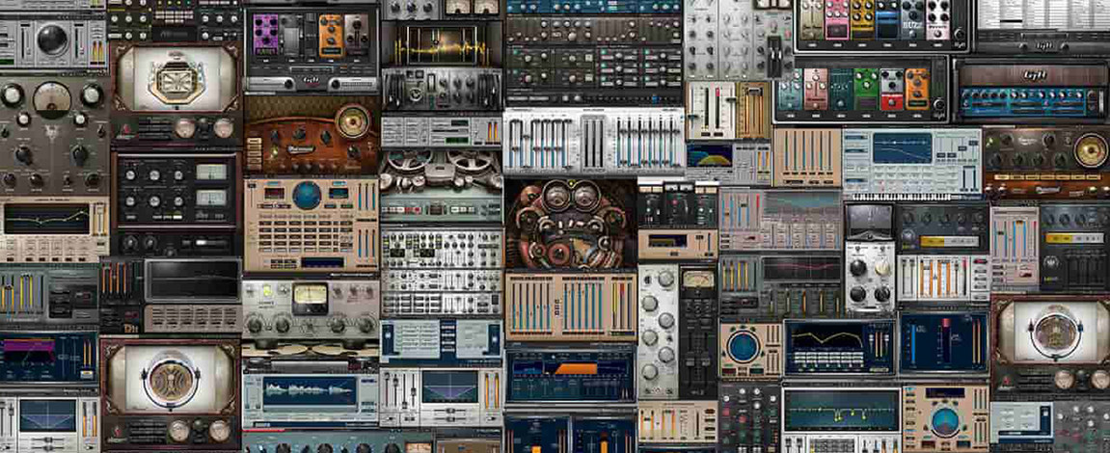This screenshot has width=1110, height=453.
Task: Click the gray BUZZ fuzz pedal
Action: [x=913, y=20]
